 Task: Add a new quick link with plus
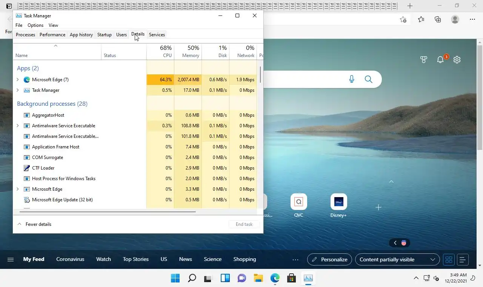pos(378,207)
